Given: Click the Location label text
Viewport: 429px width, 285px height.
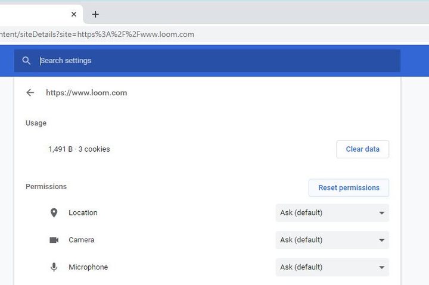Looking at the screenshot, I should coord(83,213).
